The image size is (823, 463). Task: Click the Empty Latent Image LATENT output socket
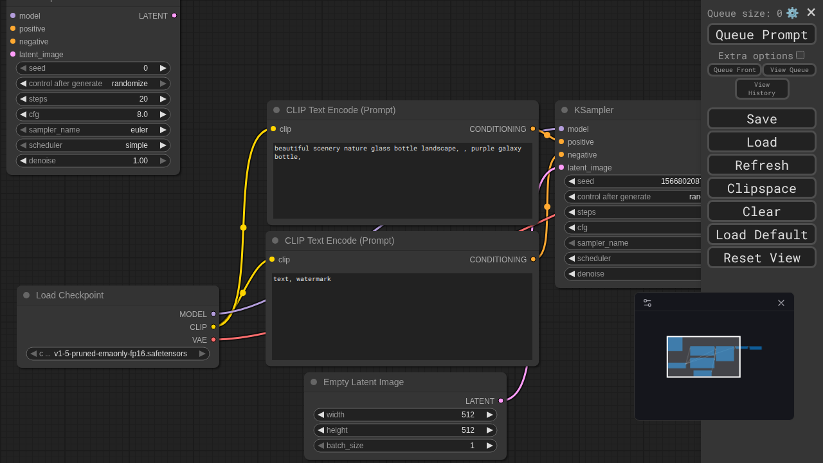coord(501,401)
